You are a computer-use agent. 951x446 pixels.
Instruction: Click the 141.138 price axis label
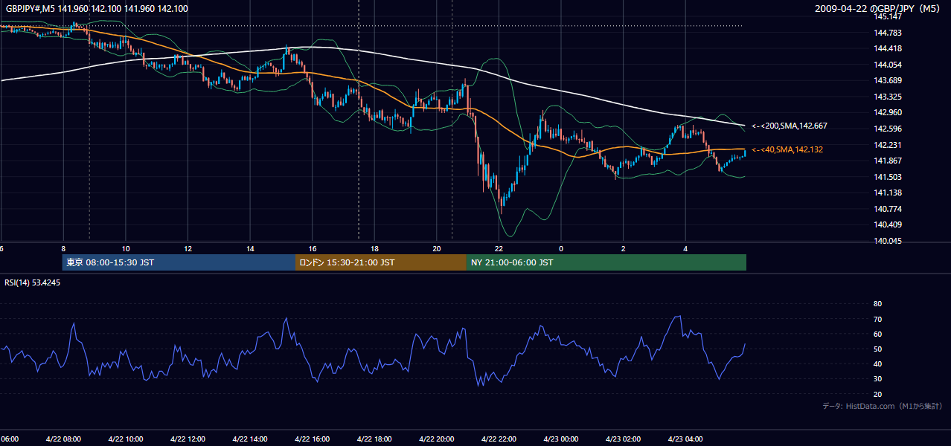887,193
